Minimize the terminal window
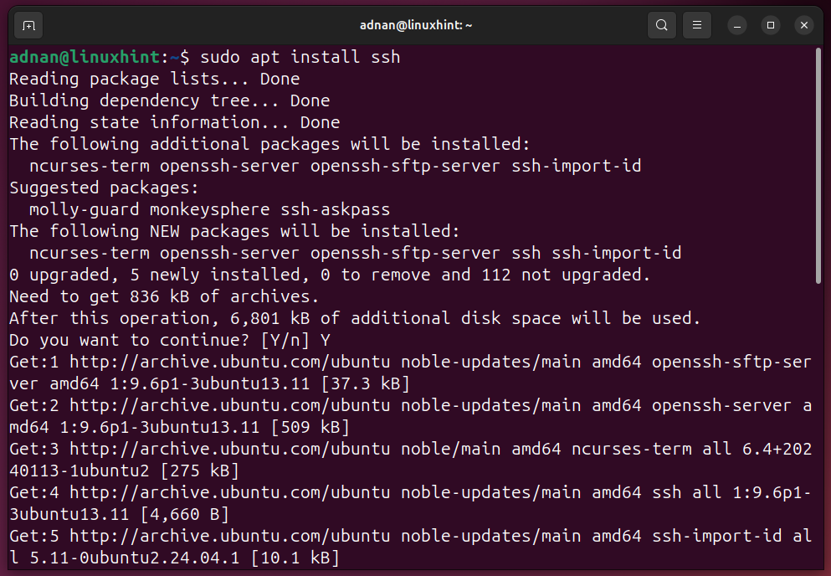Image resolution: width=831 pixels, height=576 pixels. (737, 25)
